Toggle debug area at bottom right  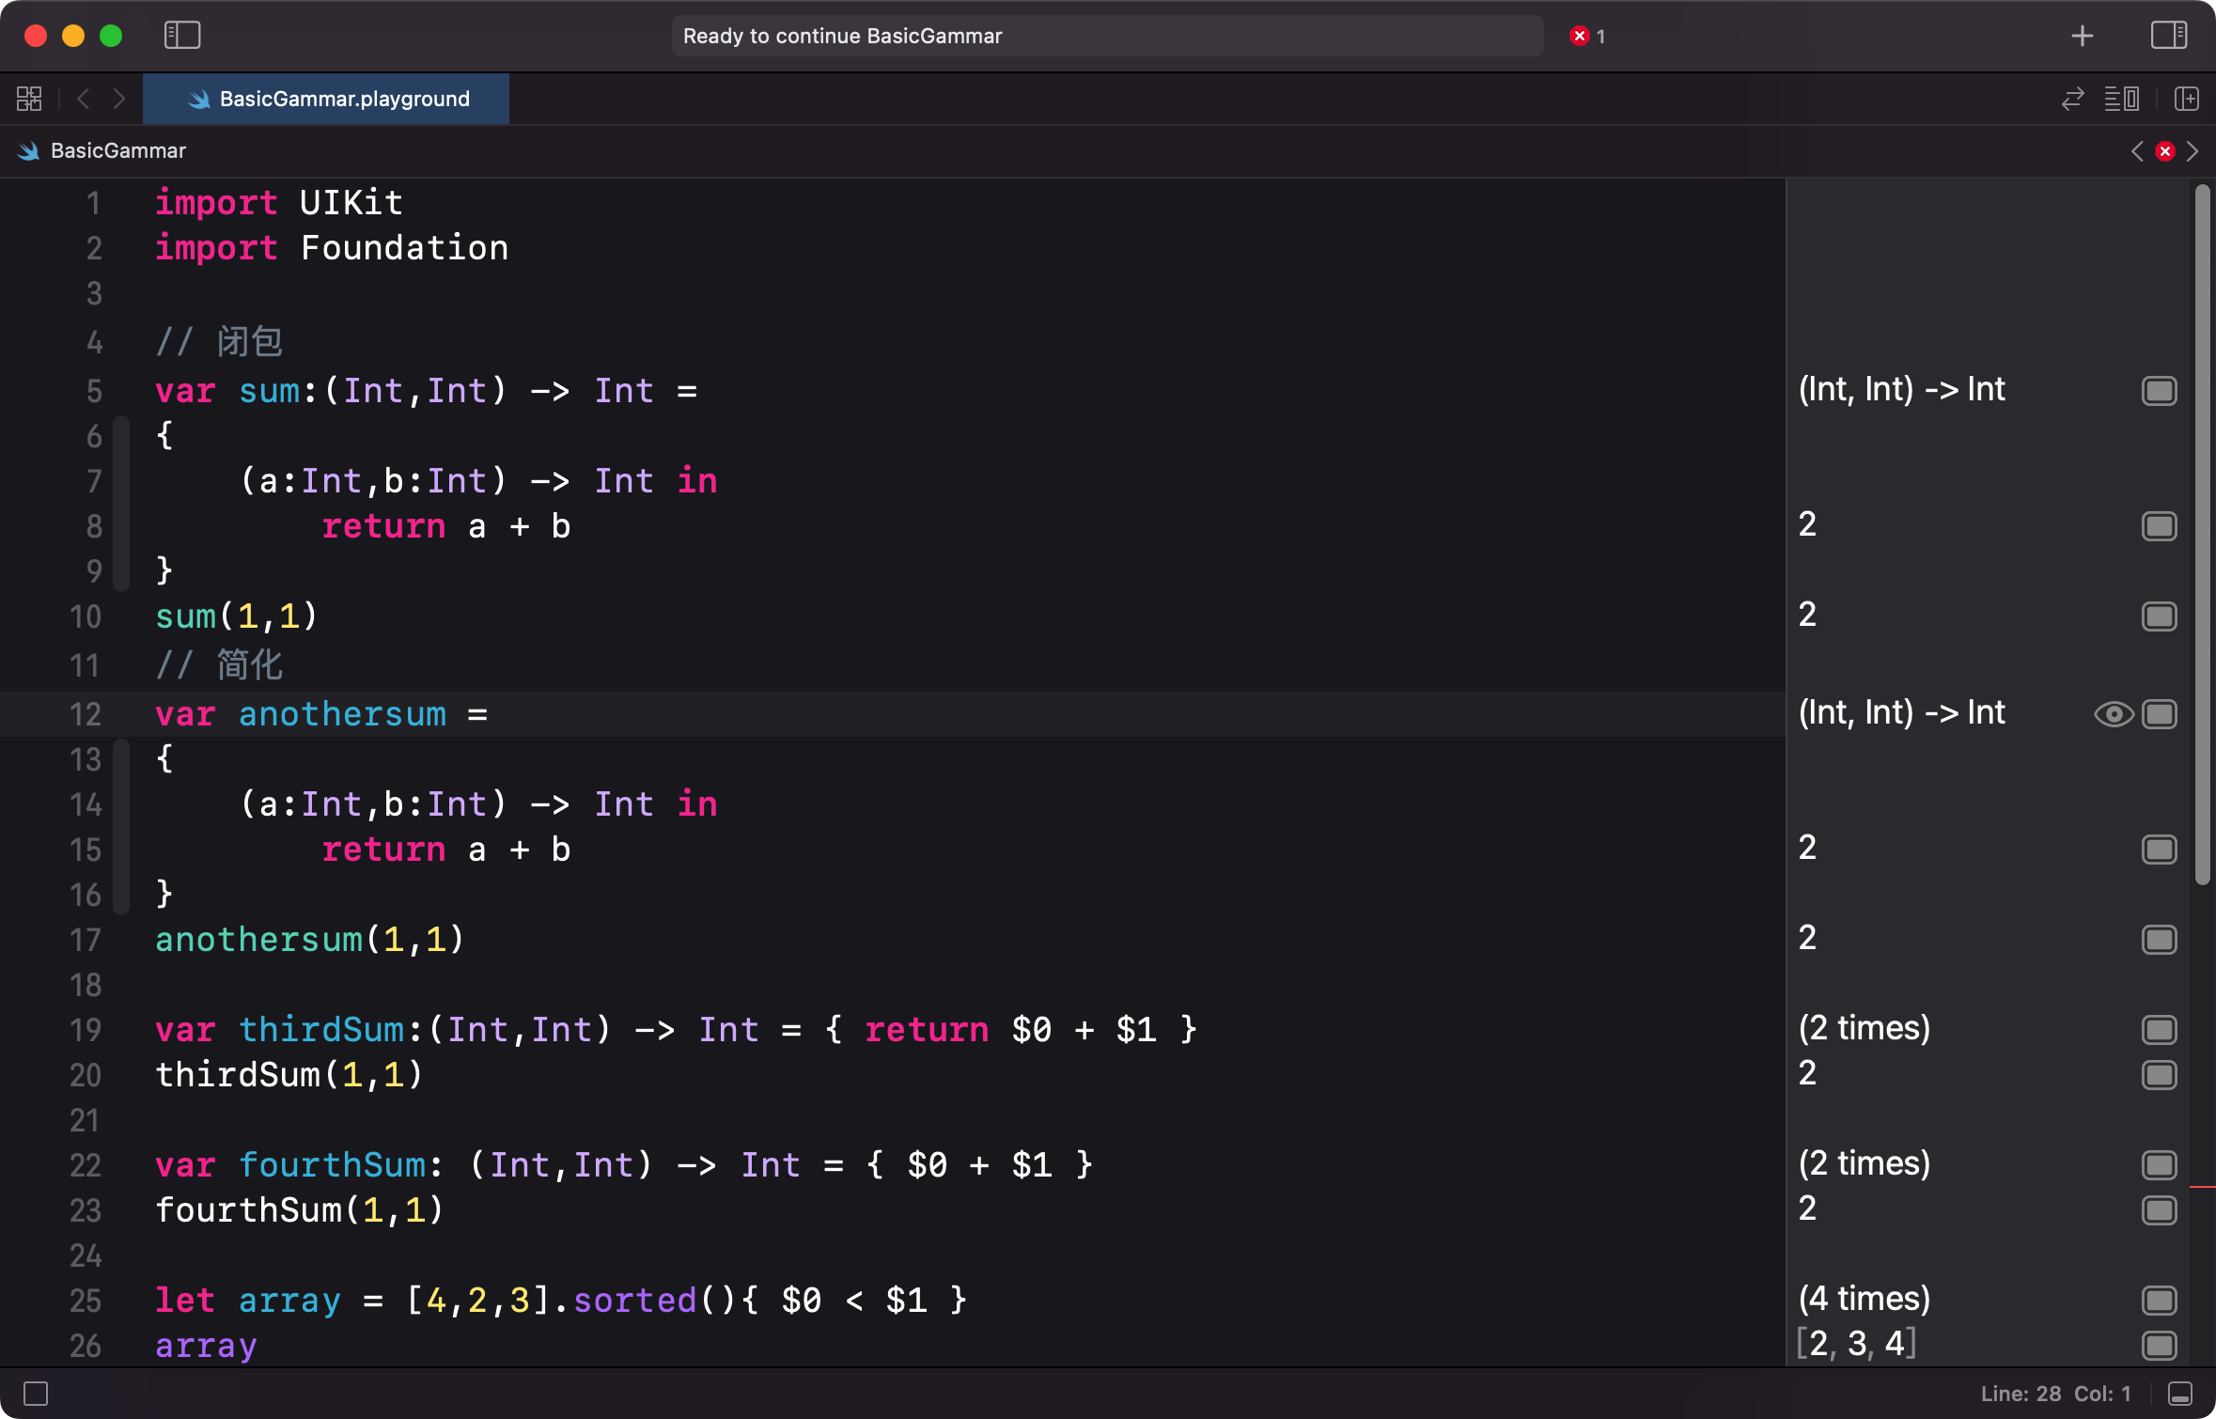coord(2180,1394)
